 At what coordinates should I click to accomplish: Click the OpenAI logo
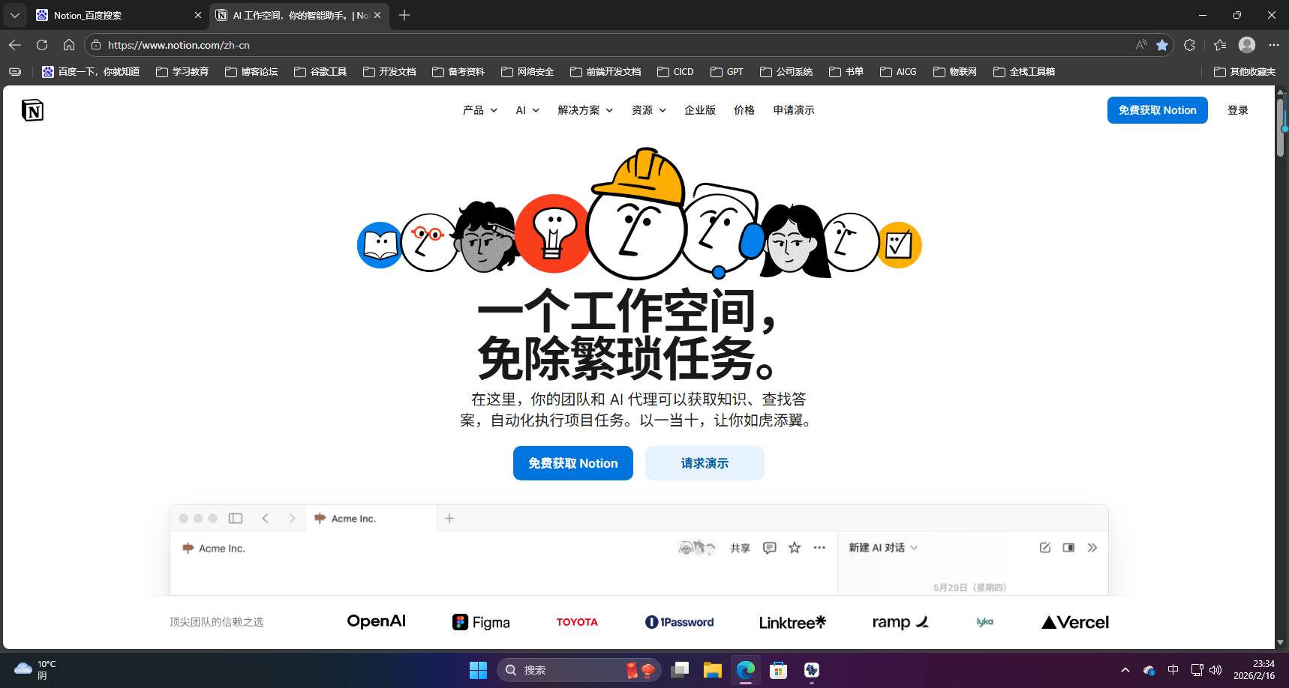(x=377, y=621)
